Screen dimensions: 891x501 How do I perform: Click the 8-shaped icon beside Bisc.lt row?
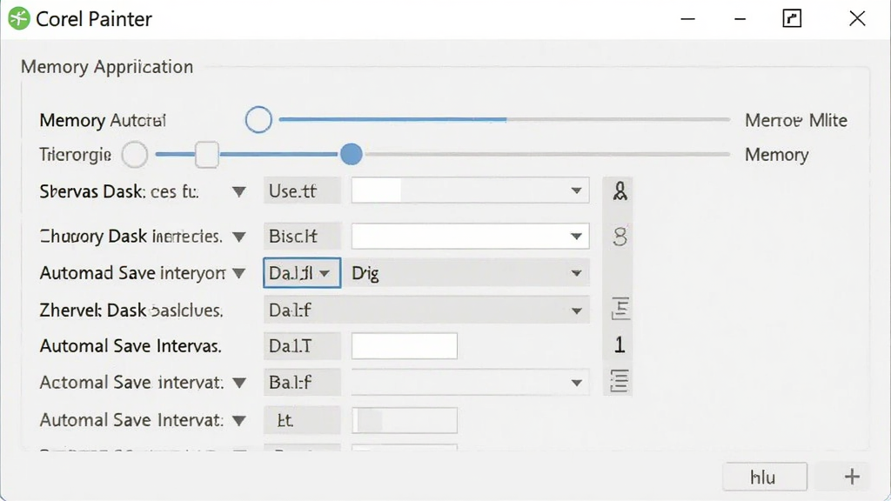(620, 237)
